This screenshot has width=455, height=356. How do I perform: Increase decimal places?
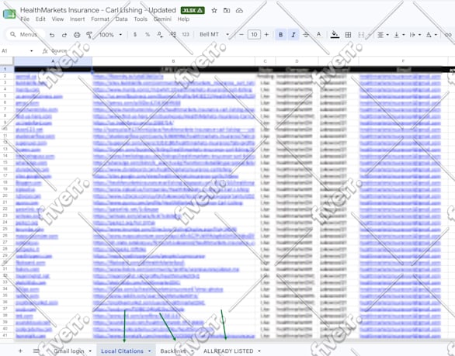pos(172,34)
